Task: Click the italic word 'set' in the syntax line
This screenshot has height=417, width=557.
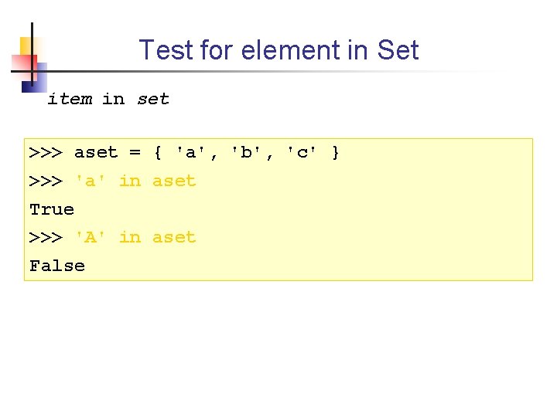Action: click(152, 99)
